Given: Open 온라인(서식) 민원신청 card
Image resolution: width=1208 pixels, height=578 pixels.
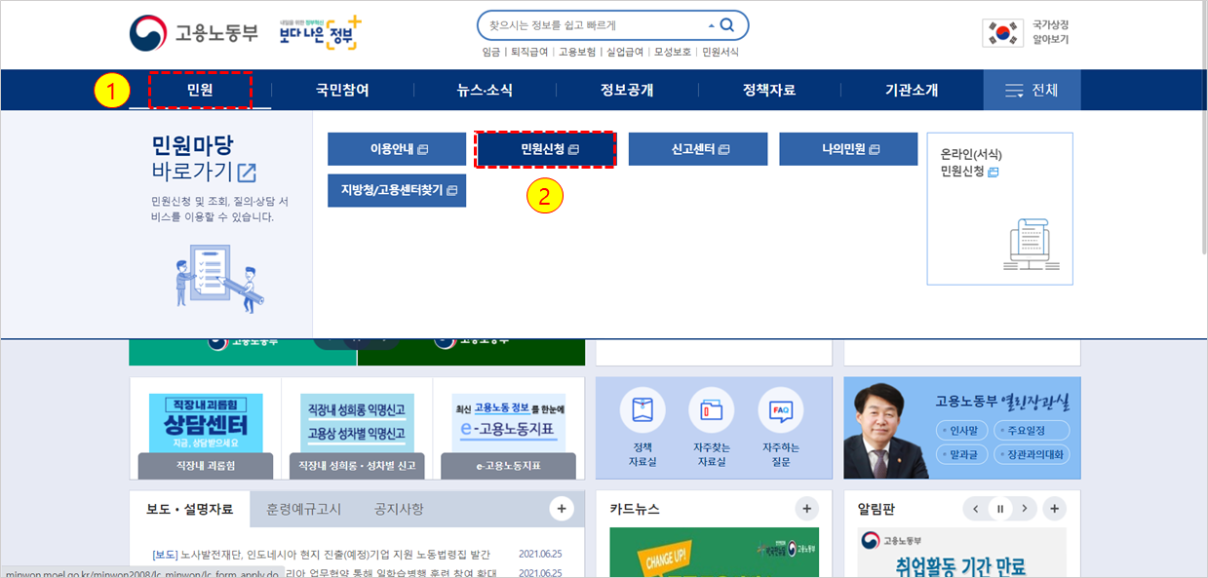Looking at the screenshot, I should tap(1000, 209).
